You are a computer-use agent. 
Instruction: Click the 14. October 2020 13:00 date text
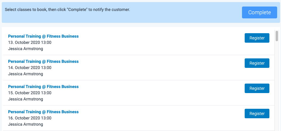pyautogui.click(x=30, y=68)
